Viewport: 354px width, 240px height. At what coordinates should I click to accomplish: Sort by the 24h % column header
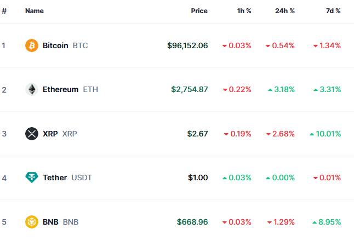[x=285, y=11]
